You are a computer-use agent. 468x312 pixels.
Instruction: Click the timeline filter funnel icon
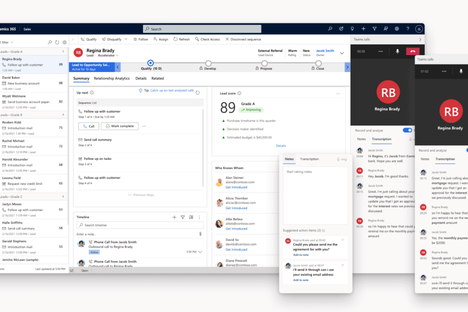pyautogui.click(x=183, y=217)
